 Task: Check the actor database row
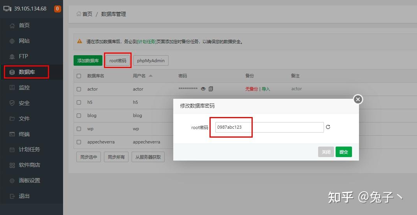tap(79, 89)
